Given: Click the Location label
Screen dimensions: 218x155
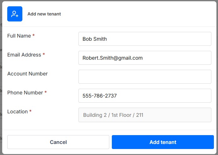Looking at the screenshot, I should [x=17, y=112].
